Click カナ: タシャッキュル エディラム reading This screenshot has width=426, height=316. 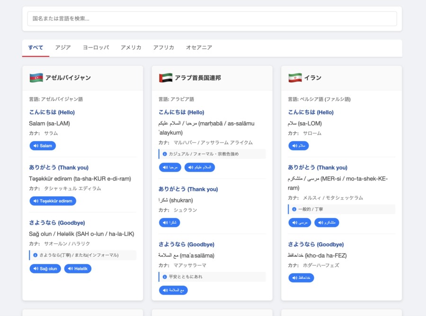pos(65,189)
